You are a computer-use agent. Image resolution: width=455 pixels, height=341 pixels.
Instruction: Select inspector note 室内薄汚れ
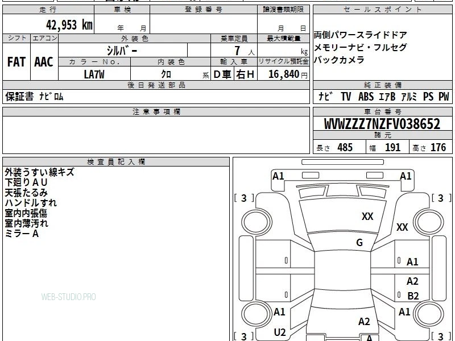27,223
